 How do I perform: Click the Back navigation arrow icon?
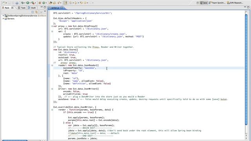(85, 3)
